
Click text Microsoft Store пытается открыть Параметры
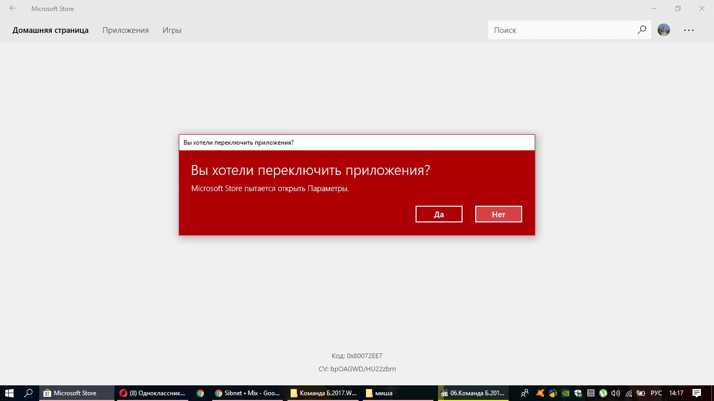click(270, 188)
